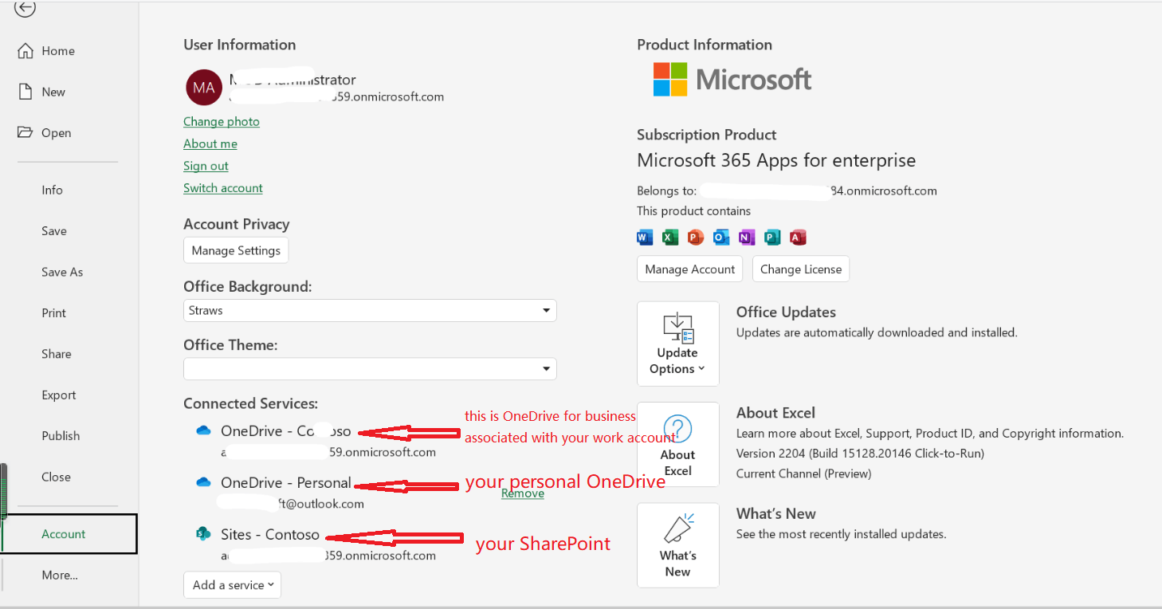Select Close in the sidebar
This screenshot has height=609, width=1162.
click(x=56, y=477)
